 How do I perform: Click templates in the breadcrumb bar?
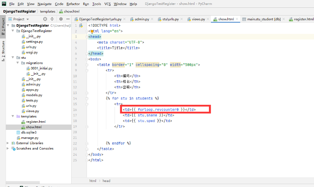coord(47,12)
